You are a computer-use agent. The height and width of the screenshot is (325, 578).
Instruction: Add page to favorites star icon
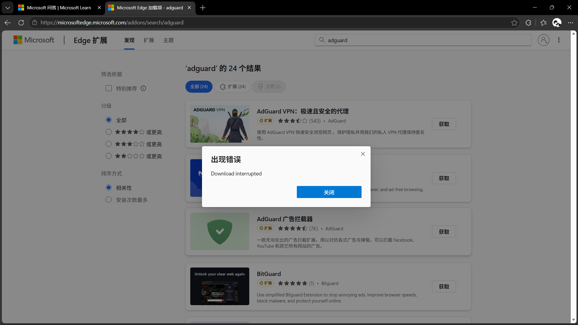[514, 23]
